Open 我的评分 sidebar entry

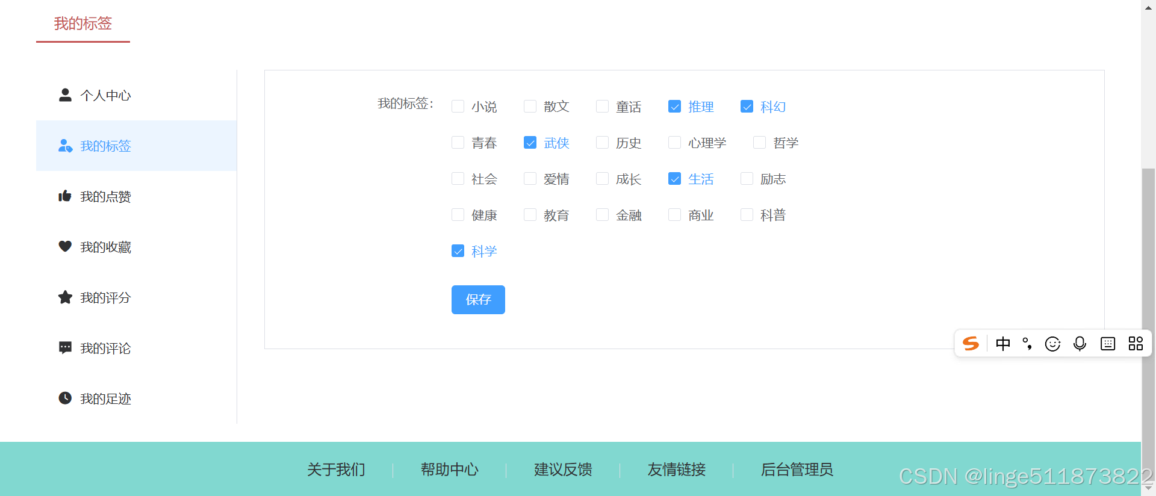pyautogui.click(x=136, y=297)
